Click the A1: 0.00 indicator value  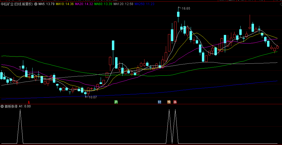point(25,106)
